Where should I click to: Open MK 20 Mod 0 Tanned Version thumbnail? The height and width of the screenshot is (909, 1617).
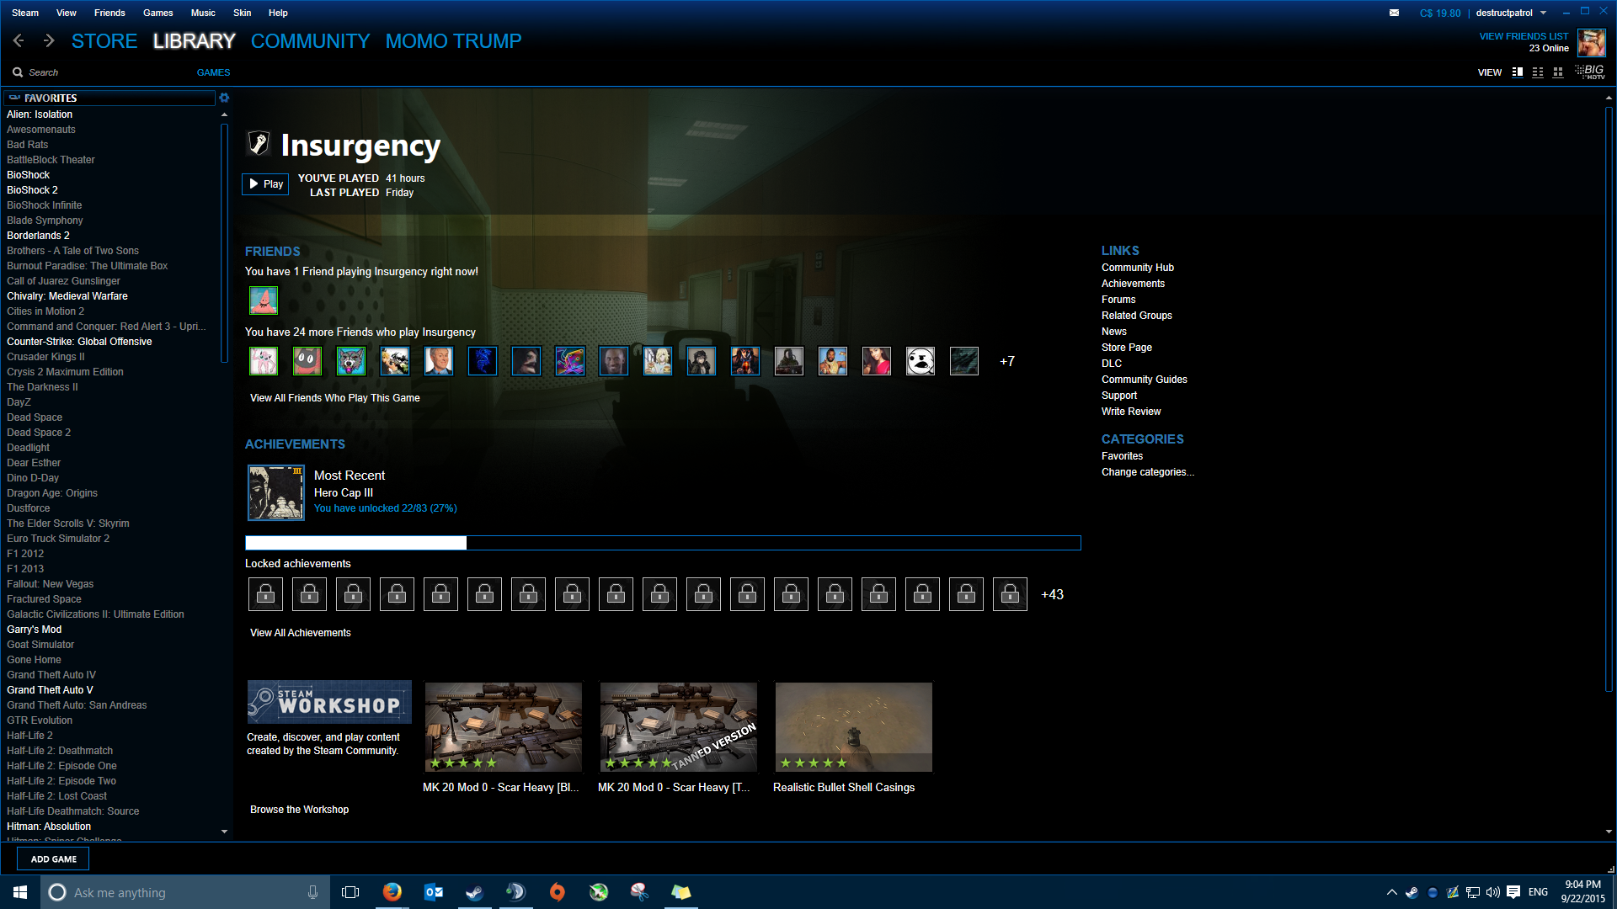click(x=678, y=727)
